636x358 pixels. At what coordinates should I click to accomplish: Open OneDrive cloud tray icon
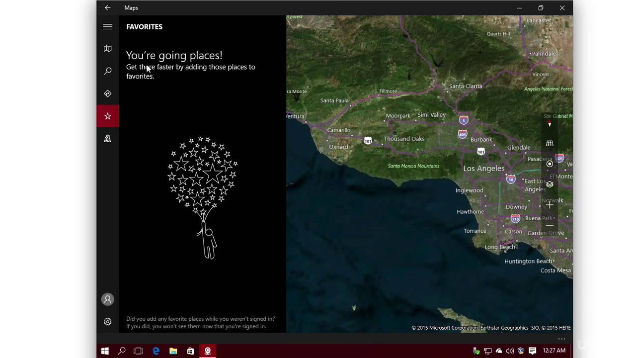499,351
